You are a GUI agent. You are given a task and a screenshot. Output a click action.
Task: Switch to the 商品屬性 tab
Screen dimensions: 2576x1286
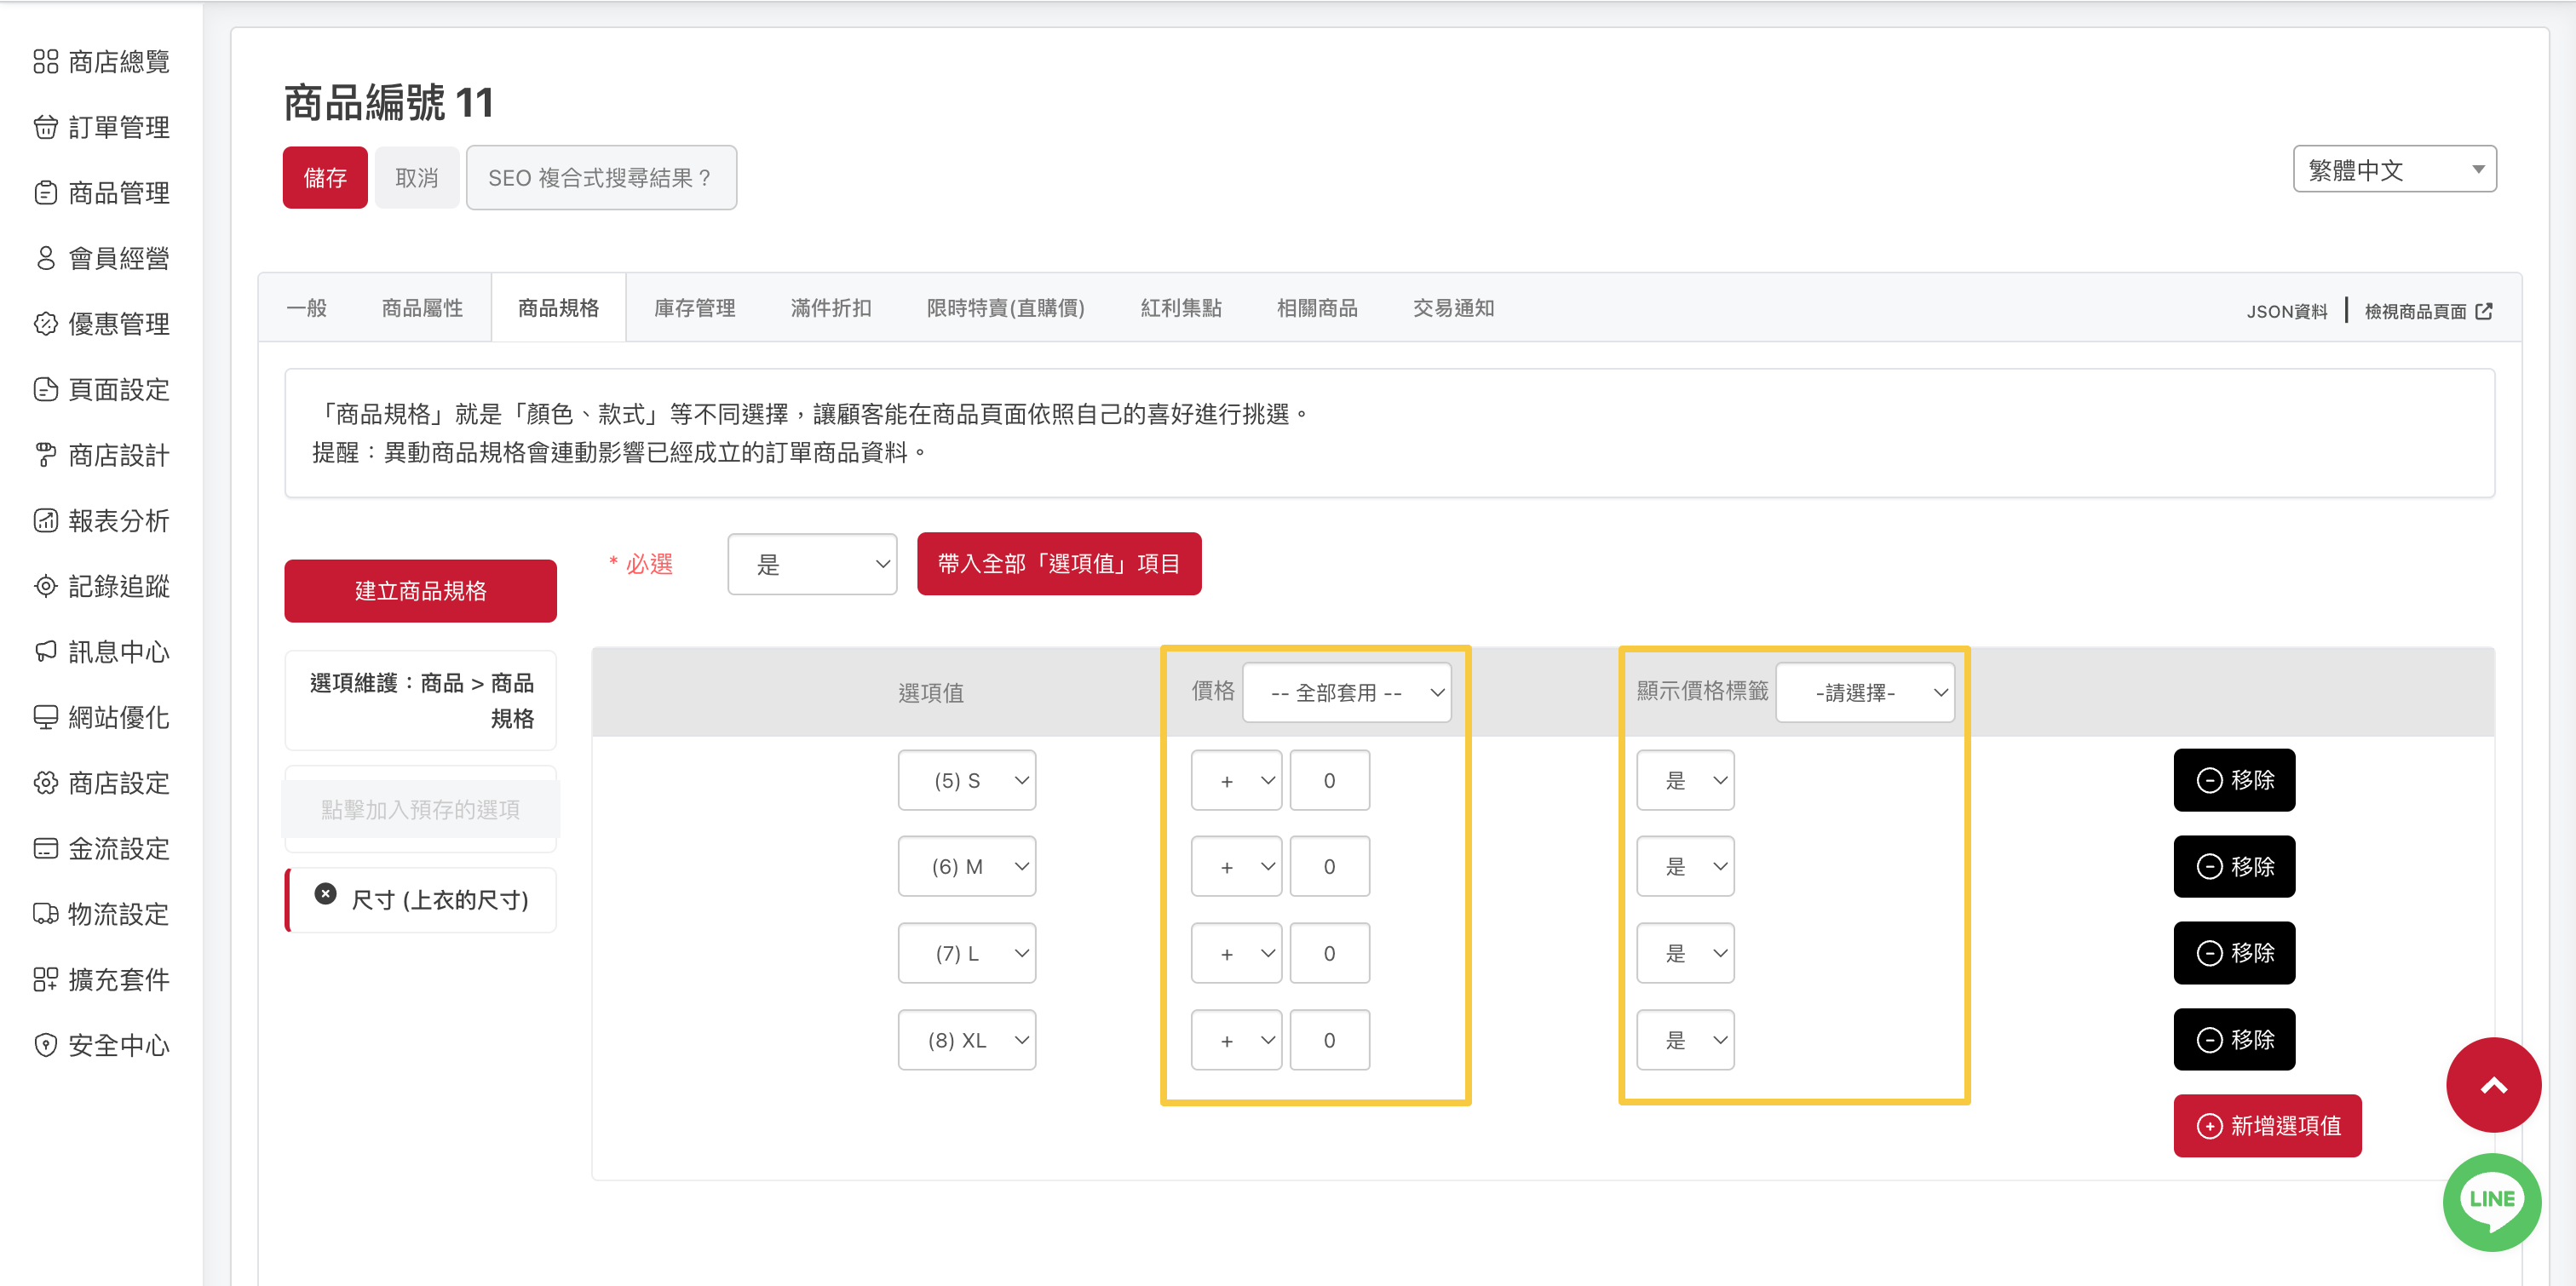pyautogui.click(x=422, y=308)
